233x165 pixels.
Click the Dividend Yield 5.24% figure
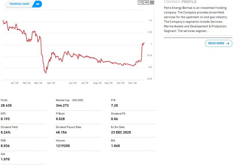tap(6, 132)
